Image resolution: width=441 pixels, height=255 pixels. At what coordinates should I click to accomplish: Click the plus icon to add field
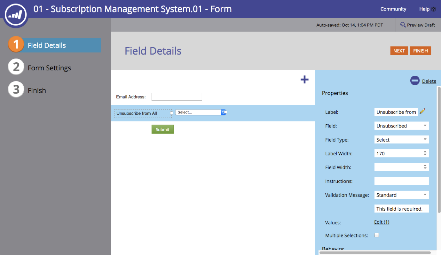(x=304, y=80)
